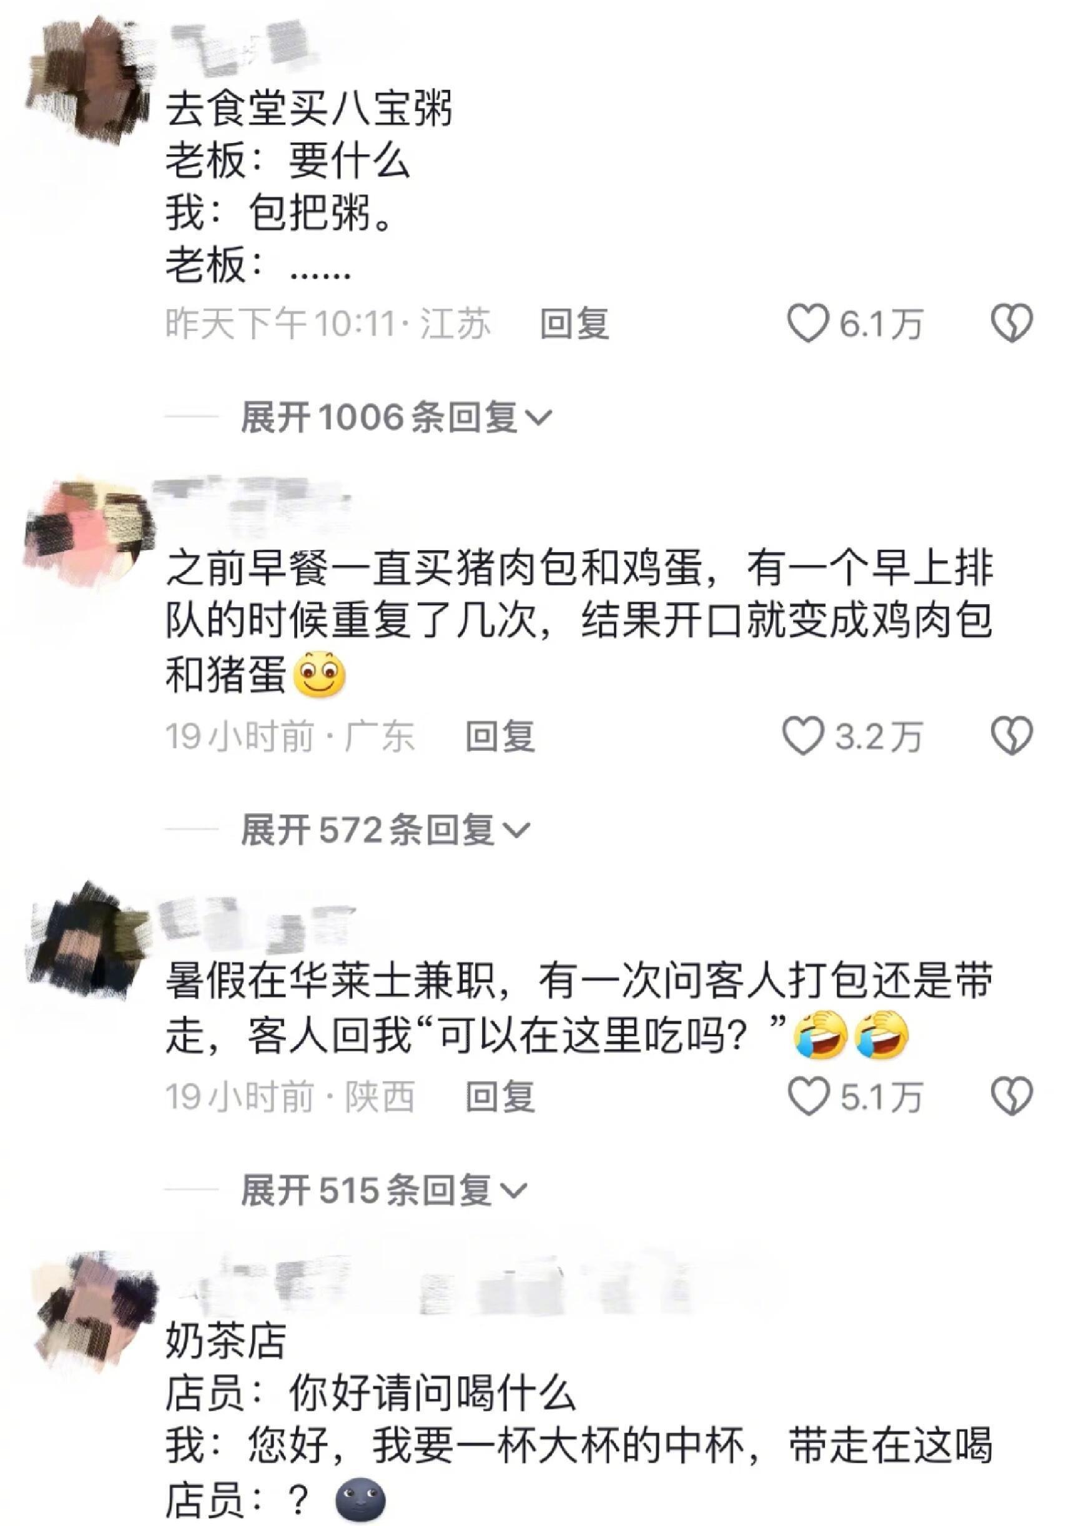Expand 展开515条回复
The height and width of the screenshot is (1526, 1079).
(384, 1191)
